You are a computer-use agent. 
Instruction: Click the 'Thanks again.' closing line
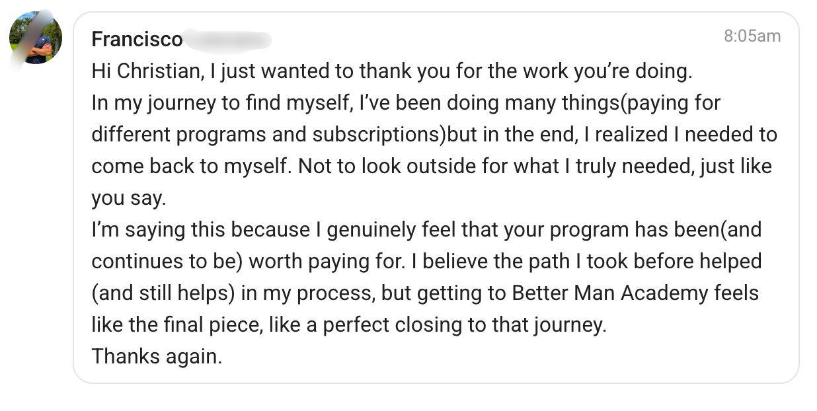point(157,356)
